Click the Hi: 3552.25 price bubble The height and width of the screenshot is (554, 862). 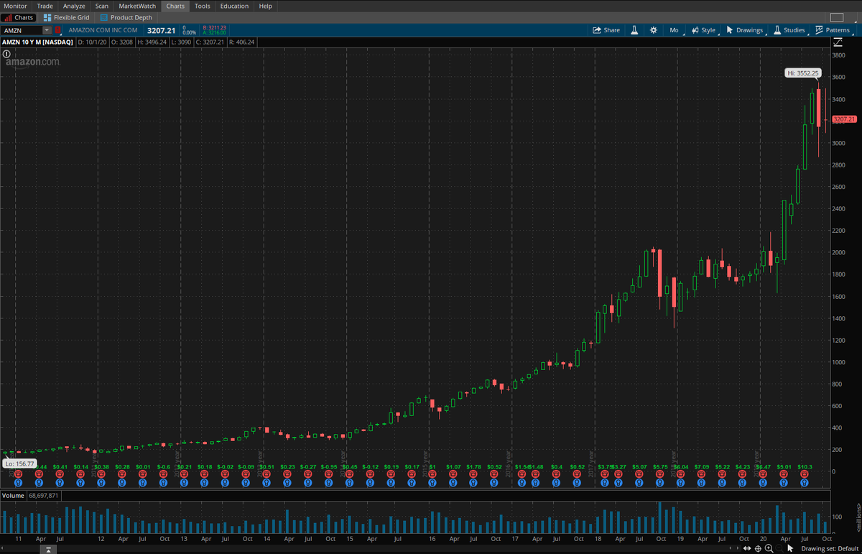(x=803, y=73)
